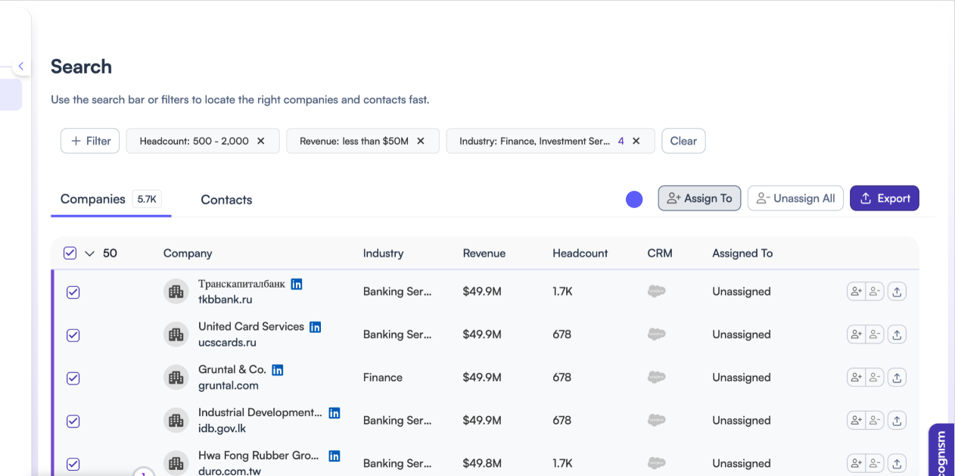Dismiss the Revenue less than $50M filter
Screen dimensions: 955x476
point(422,140)
